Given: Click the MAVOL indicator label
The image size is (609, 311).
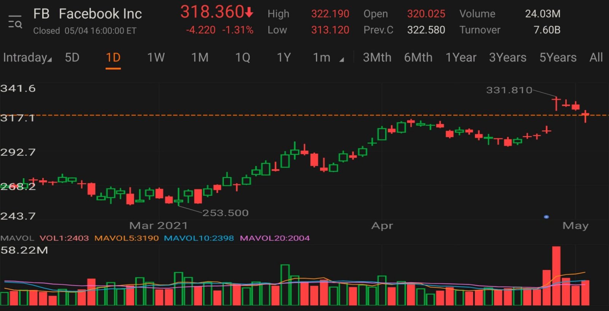Looking at the screenshot, I should 17,238.
